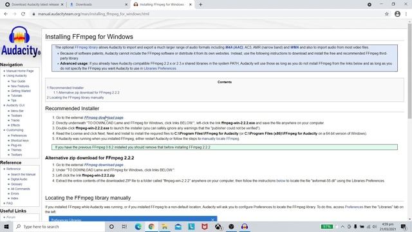
Task: Bookmark this page with the star icon
Action: point(387,14)
